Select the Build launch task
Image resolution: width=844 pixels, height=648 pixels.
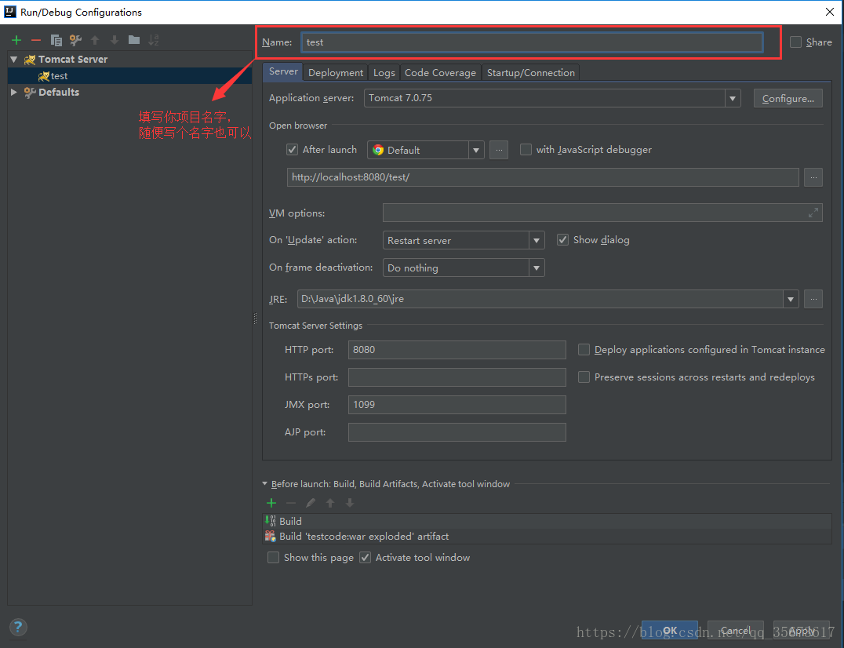pos(547,521)
